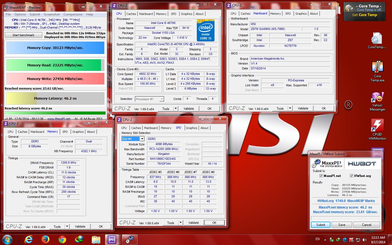Click the BIOS Date field 07/18/2014
The width and height of the screenshot is (392, 245).
point(290,69)
